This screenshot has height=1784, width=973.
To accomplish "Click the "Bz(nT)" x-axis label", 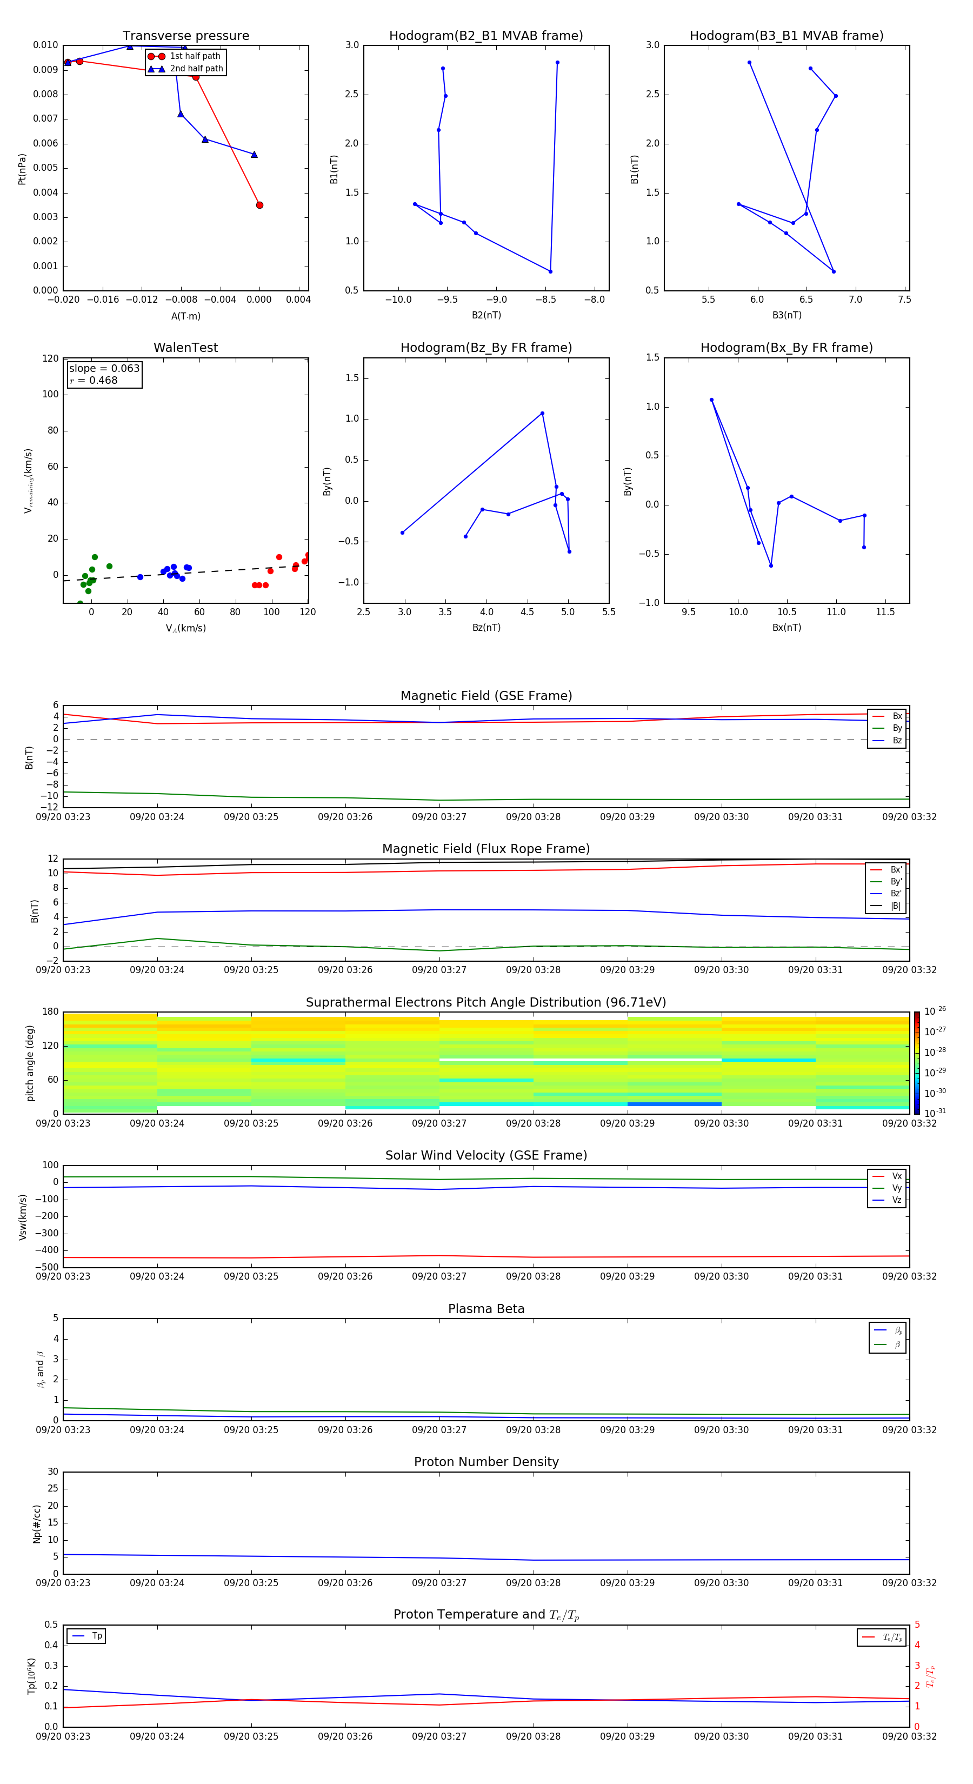I will tap(486, 628).
